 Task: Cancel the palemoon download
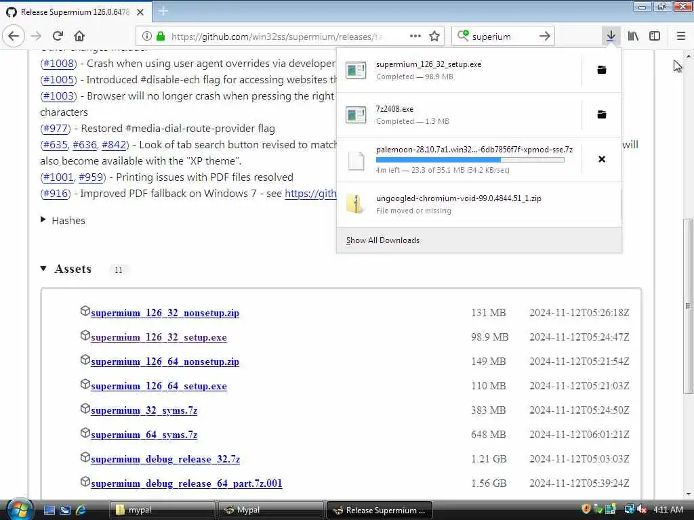pyautogui.click(x=602, y=159)
